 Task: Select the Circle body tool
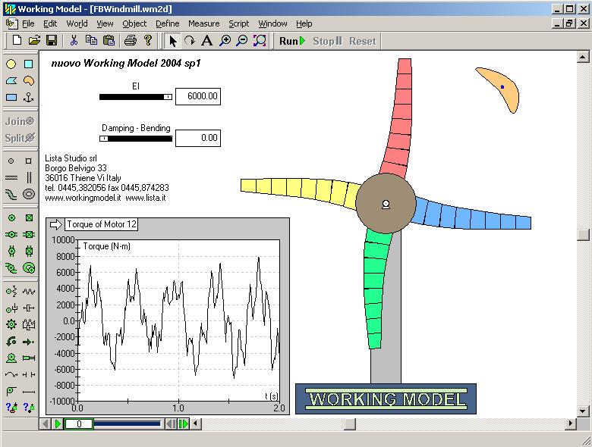click(11, 64)
